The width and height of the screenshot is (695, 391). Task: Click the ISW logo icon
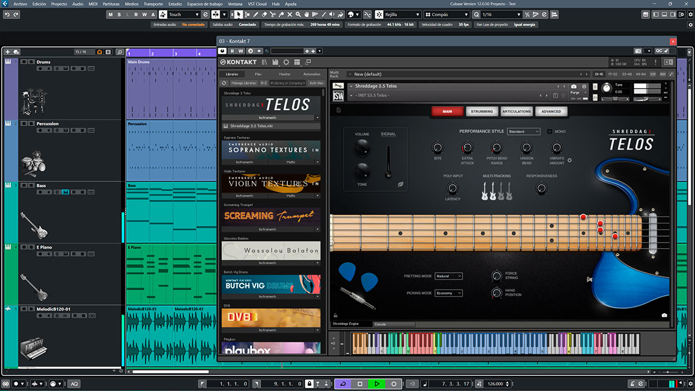[338, 96]
